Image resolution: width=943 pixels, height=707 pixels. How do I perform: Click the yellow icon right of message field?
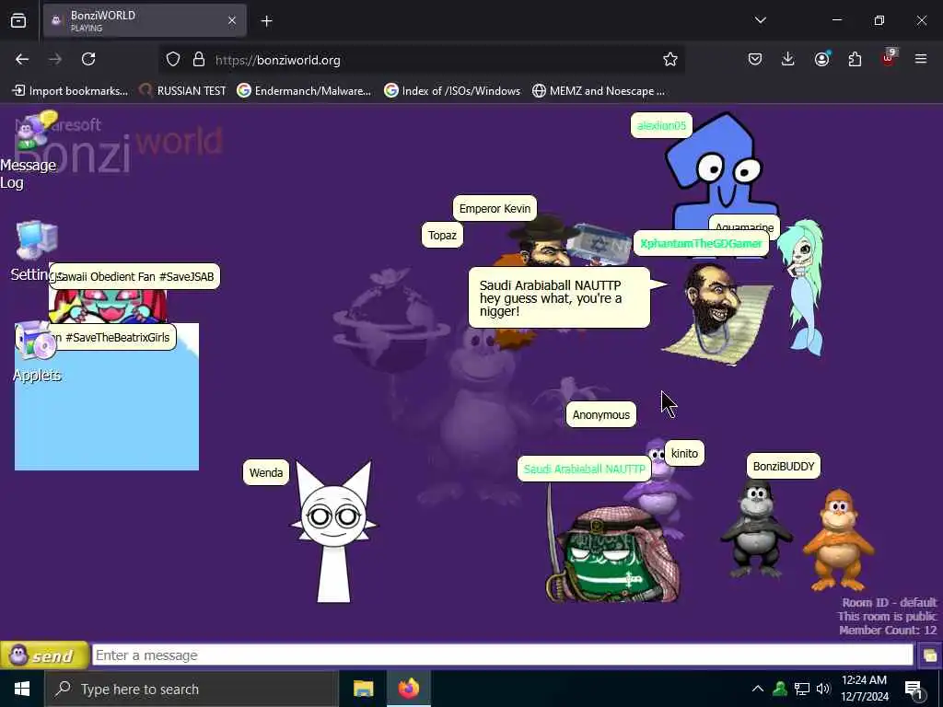[929, 655]
